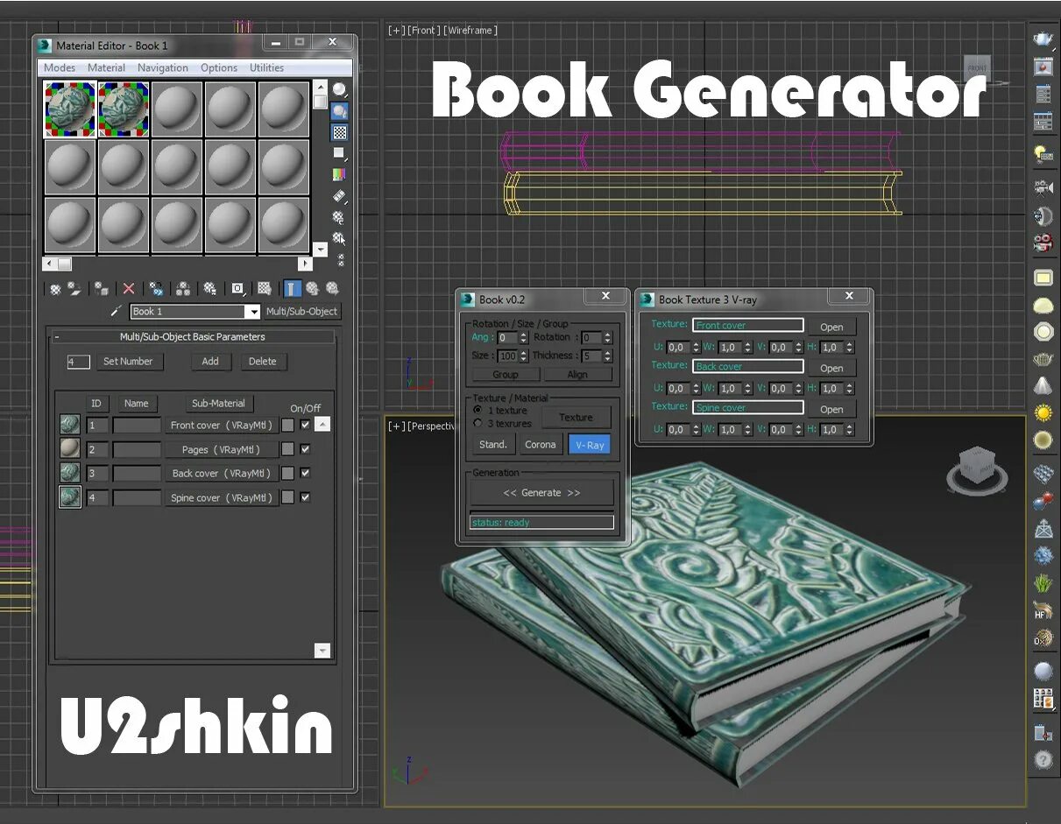
Task: Click color swatch beside Pages sub-material
Action: coord(287,449)
